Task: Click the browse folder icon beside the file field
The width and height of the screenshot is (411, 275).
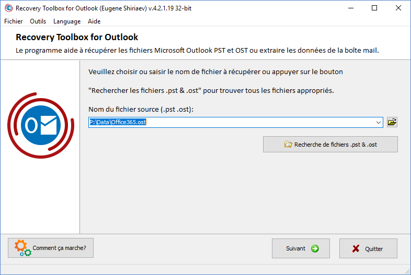Action: pyautogui.click(x=392, y=122)
